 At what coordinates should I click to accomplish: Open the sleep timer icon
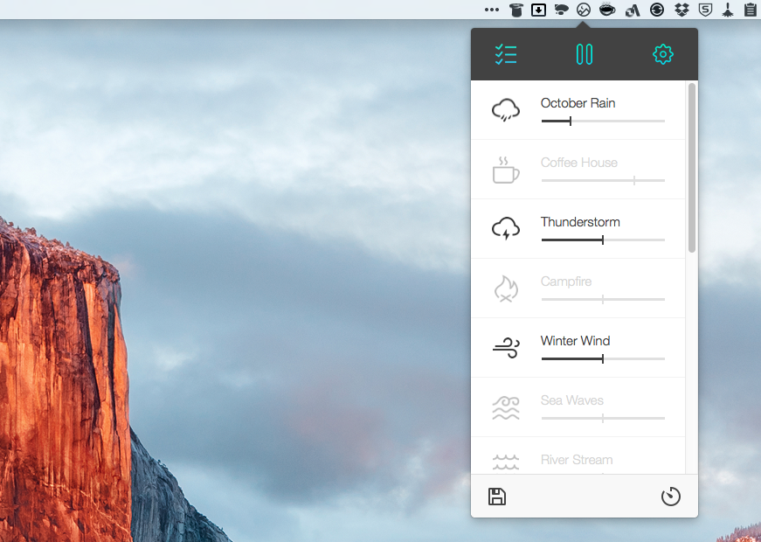tap(671, 497)
